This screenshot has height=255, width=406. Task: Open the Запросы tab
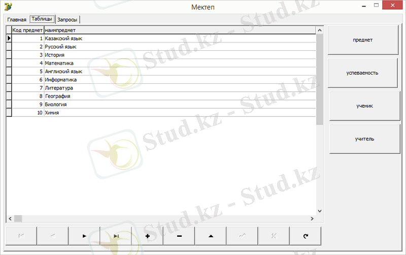[67, 20]
